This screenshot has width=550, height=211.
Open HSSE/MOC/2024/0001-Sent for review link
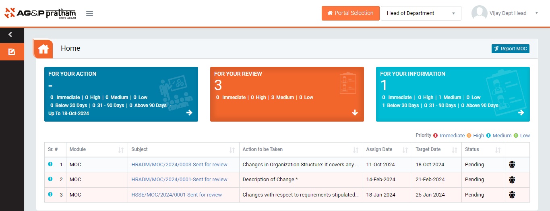pos(176,195)
